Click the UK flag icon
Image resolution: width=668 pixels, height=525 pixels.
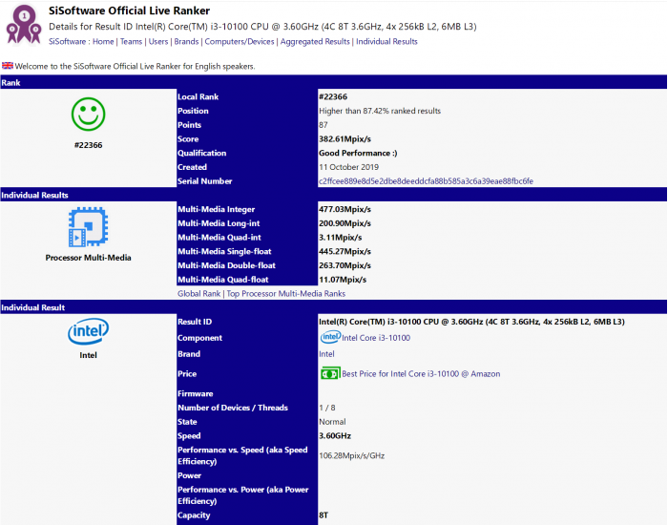[8, 66]
